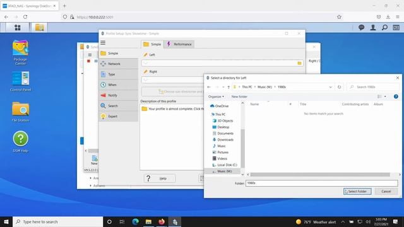404x227 pixels.
Task: Open File Explorer from taskbar
Action: pyautogui.click(x=148, y=221)
